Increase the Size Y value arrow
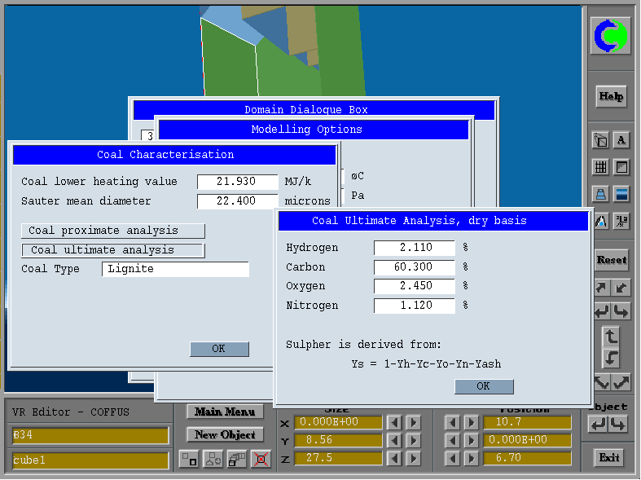This screenshot has width=641, height=480. [x=414, y=440]
